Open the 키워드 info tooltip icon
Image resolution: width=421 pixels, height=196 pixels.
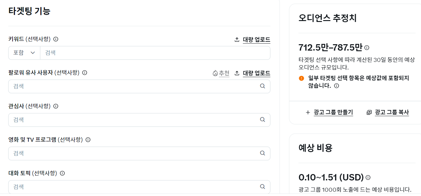point(55,39)
